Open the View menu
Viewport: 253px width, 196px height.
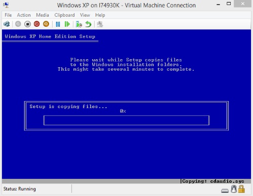coord(85,15)
